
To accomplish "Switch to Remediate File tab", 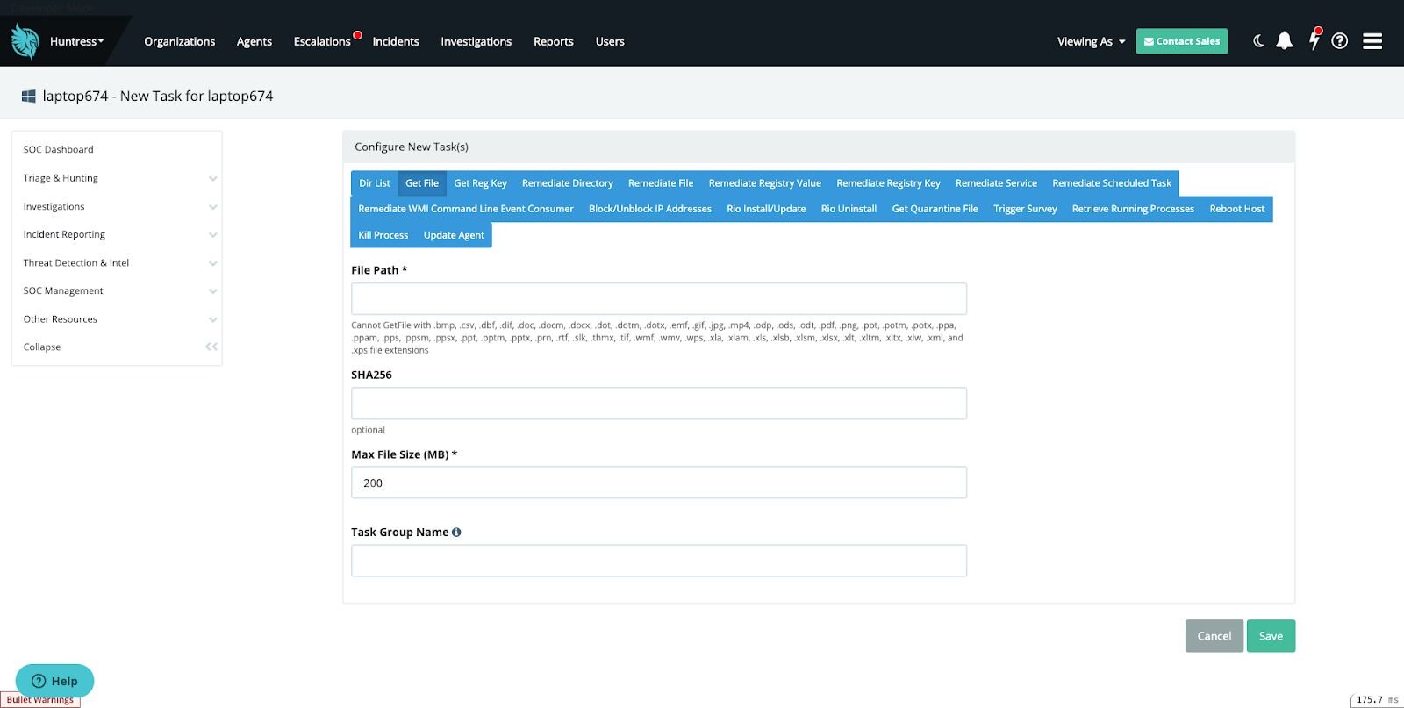I will (x=660, y=183).
